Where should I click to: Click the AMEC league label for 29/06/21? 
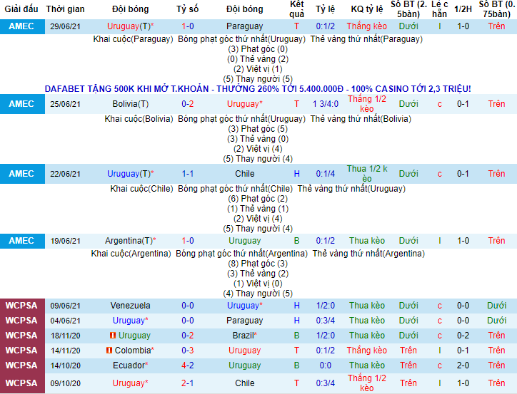[21, 26]
